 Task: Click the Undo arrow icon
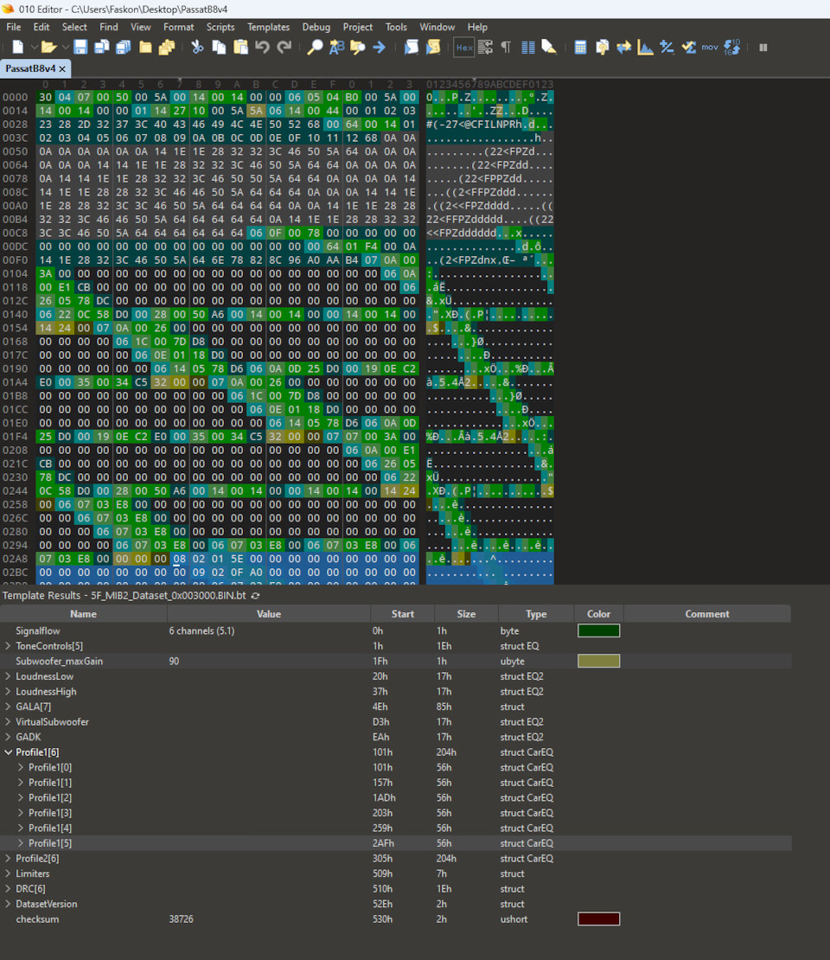click(x=263, y=48)
